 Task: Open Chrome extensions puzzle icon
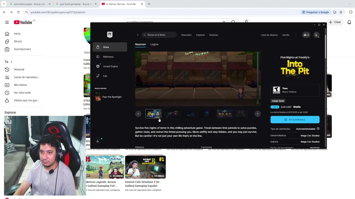click(x=351, y=12)
